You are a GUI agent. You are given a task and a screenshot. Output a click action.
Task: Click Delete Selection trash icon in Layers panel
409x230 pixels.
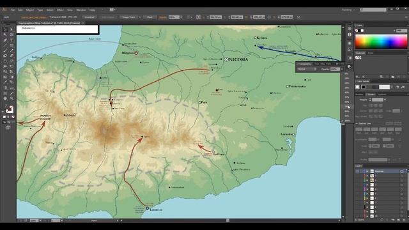(404, 220)
